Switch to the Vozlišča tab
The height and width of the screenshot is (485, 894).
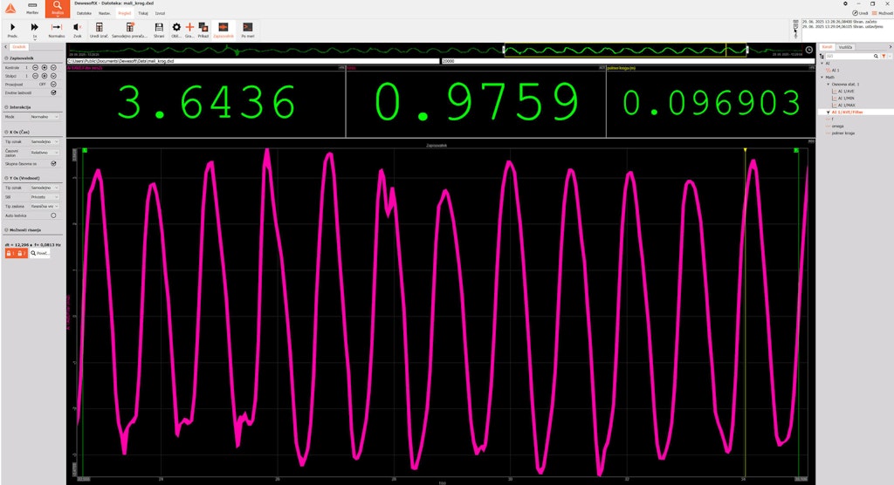845,46
